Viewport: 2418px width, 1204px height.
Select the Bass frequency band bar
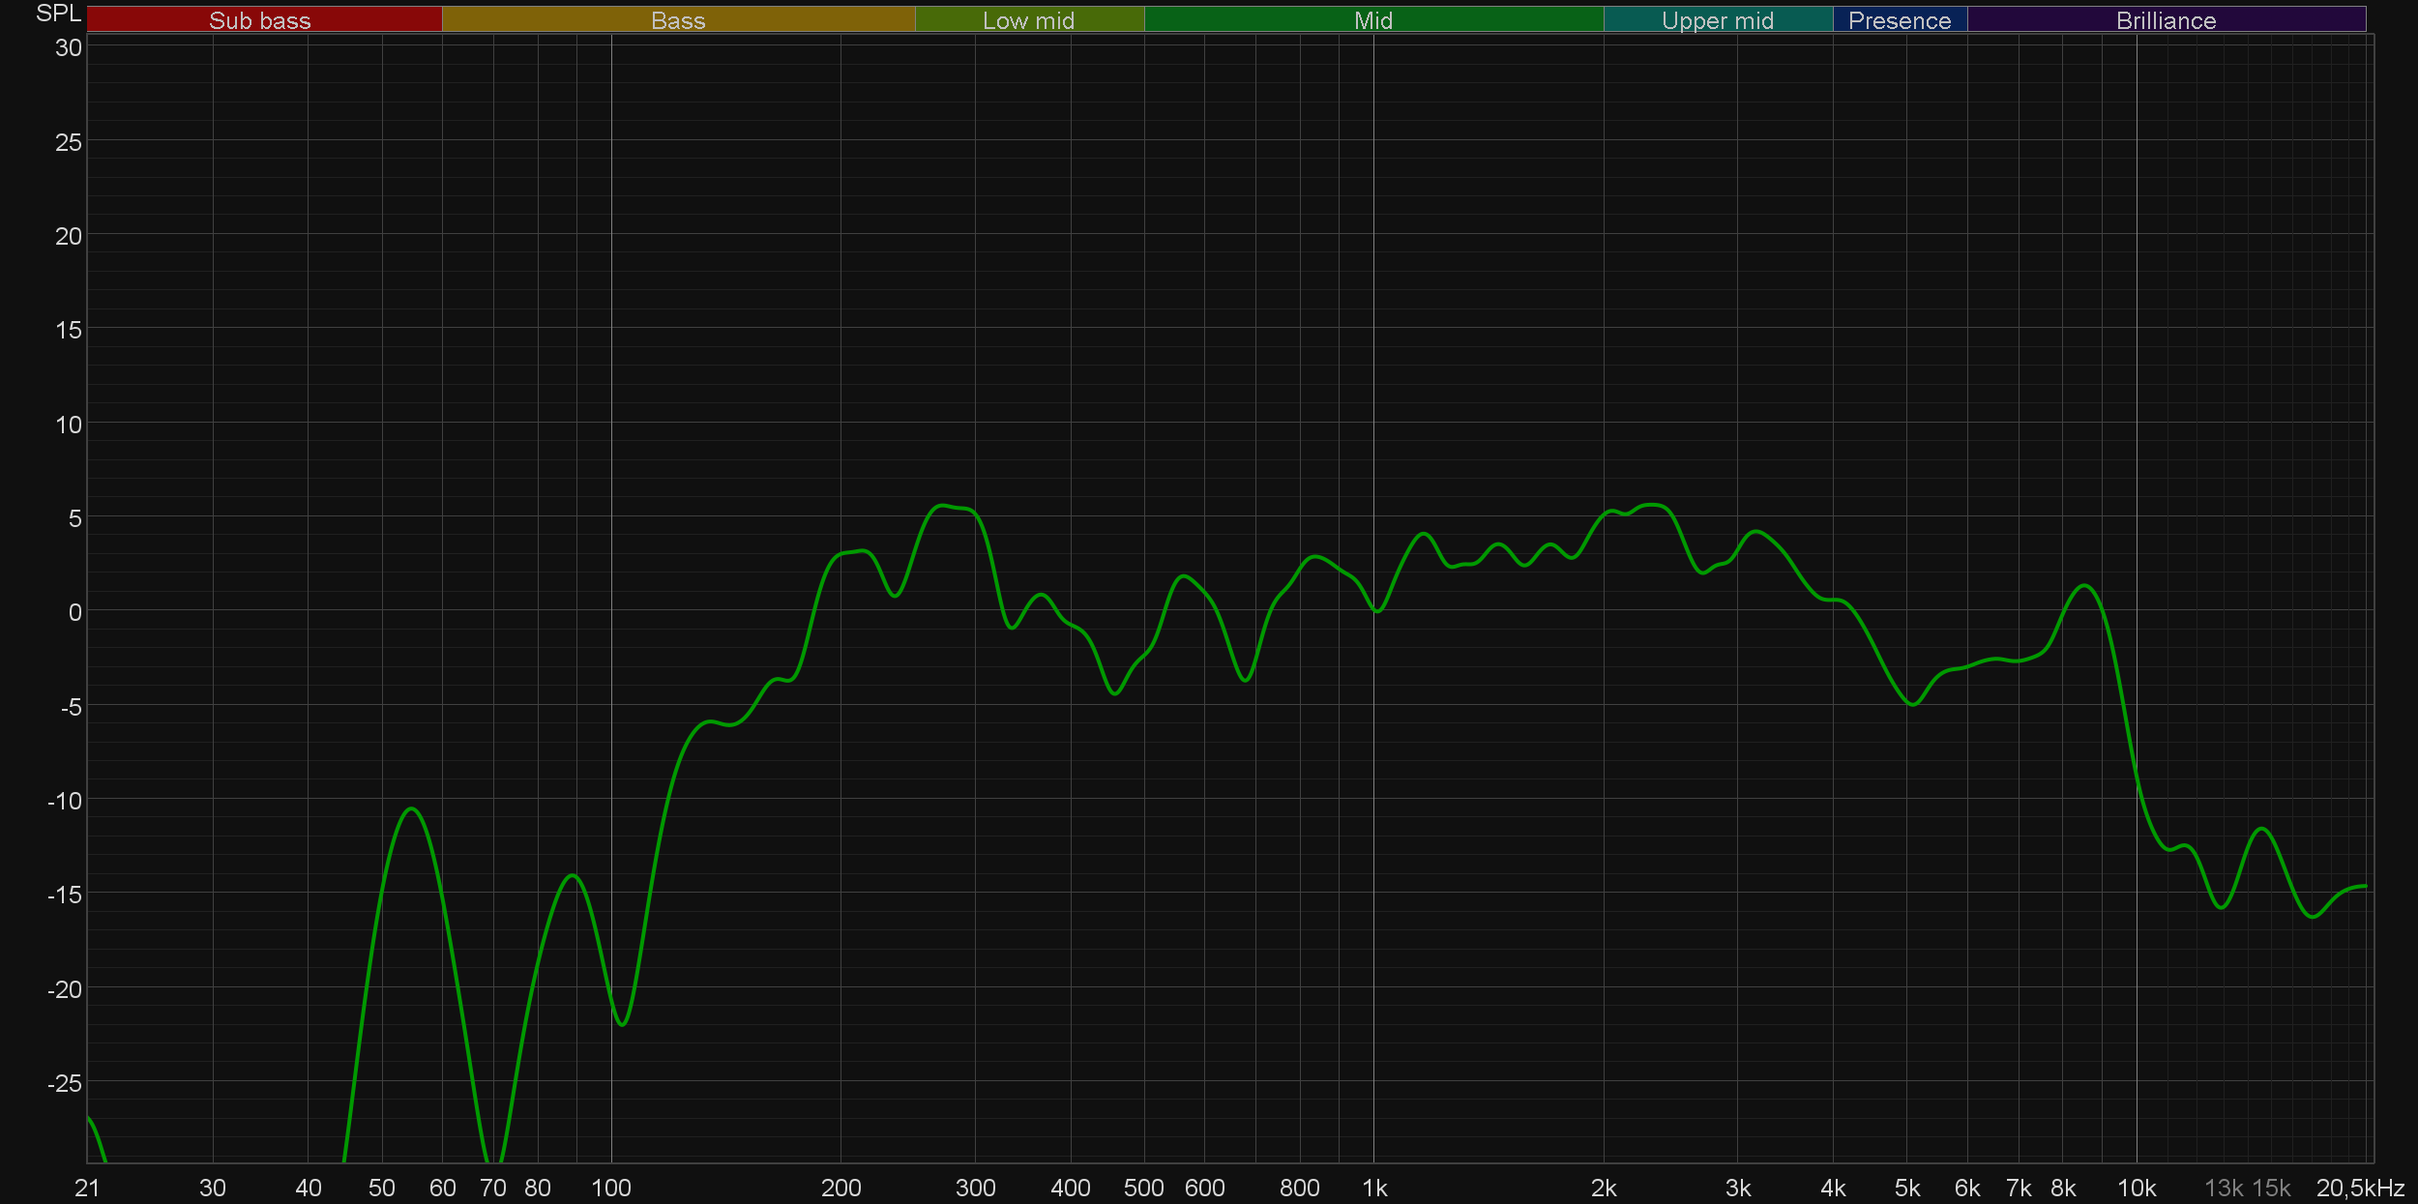678,20
